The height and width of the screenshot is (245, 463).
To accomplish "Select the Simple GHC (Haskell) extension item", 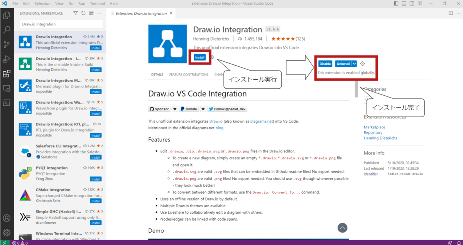I will coord(60,217).
